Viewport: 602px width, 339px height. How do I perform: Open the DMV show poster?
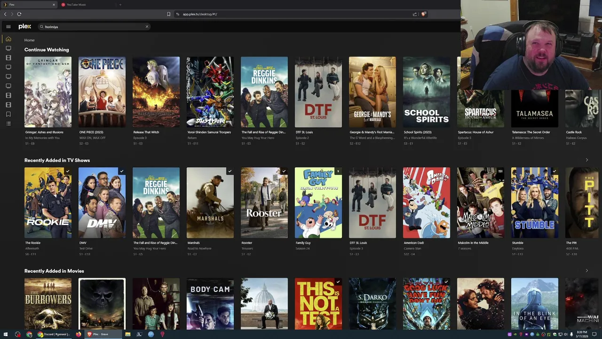point(102,202)
